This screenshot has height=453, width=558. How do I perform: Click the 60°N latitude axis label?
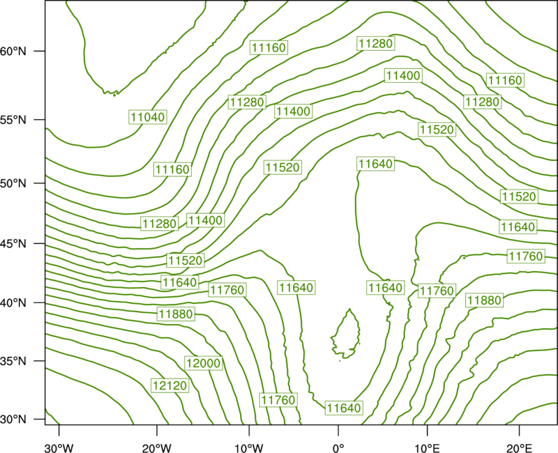[x=13, y=52]
